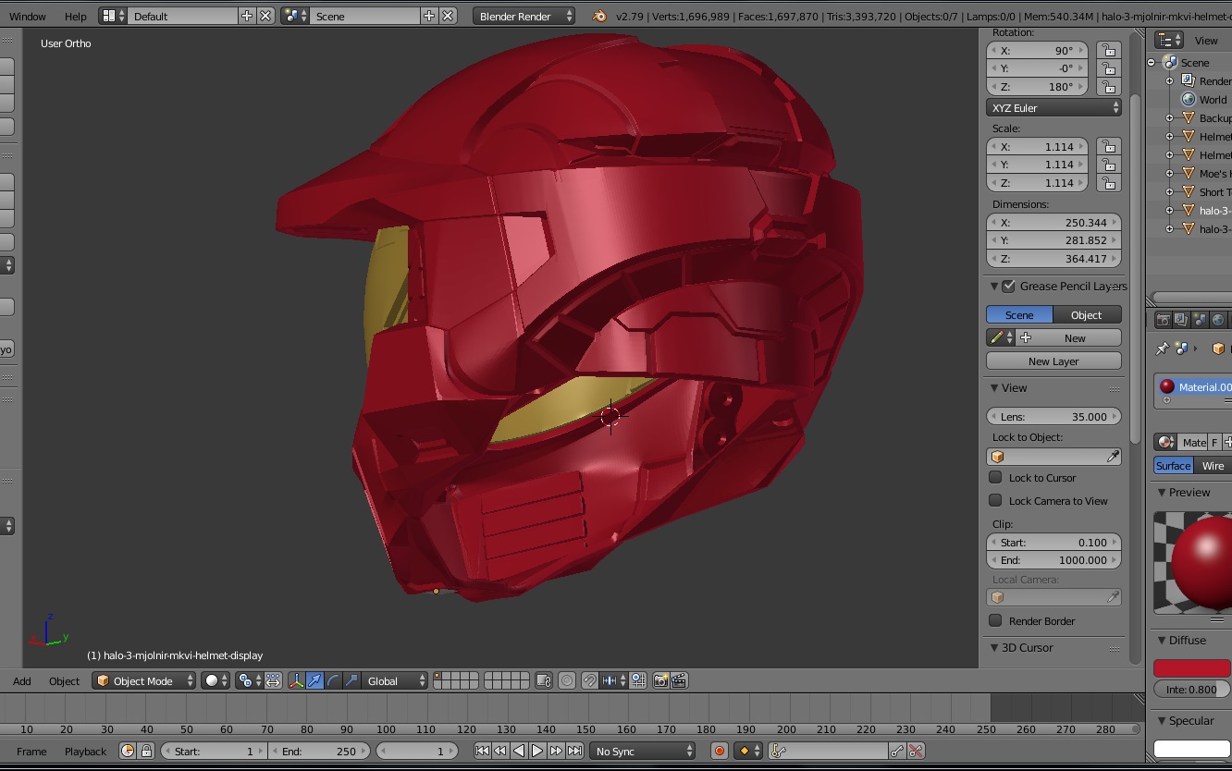Image resolution: width=1232 pixels, height=771 pixels.
Task: Open the Window menu
Action: click(28, 17)
